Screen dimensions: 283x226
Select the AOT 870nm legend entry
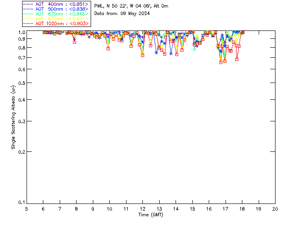[56, 19]
